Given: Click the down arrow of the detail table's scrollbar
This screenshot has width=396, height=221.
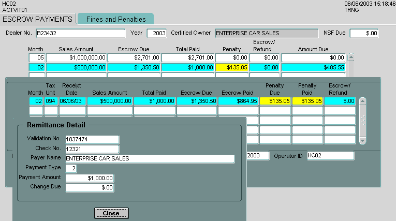Looking at the screenshot, I should 362,140.
